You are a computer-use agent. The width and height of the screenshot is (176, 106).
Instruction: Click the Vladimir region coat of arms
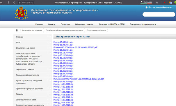point(21,13)
